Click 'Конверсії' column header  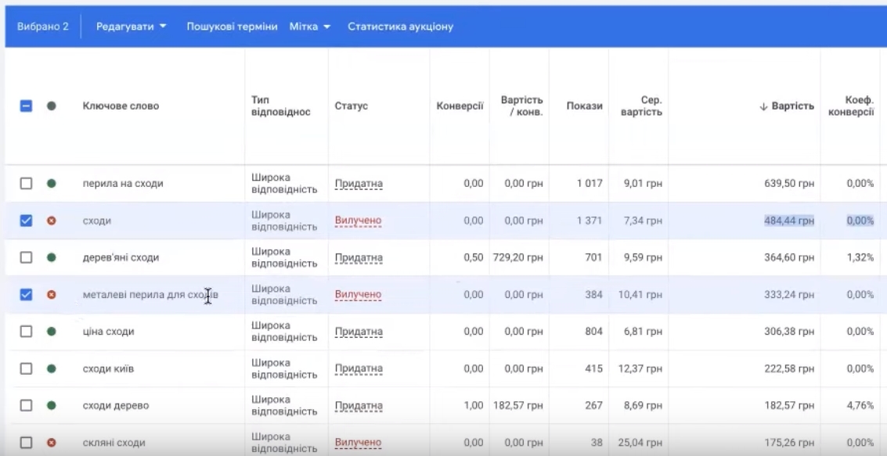click(460, 106)
